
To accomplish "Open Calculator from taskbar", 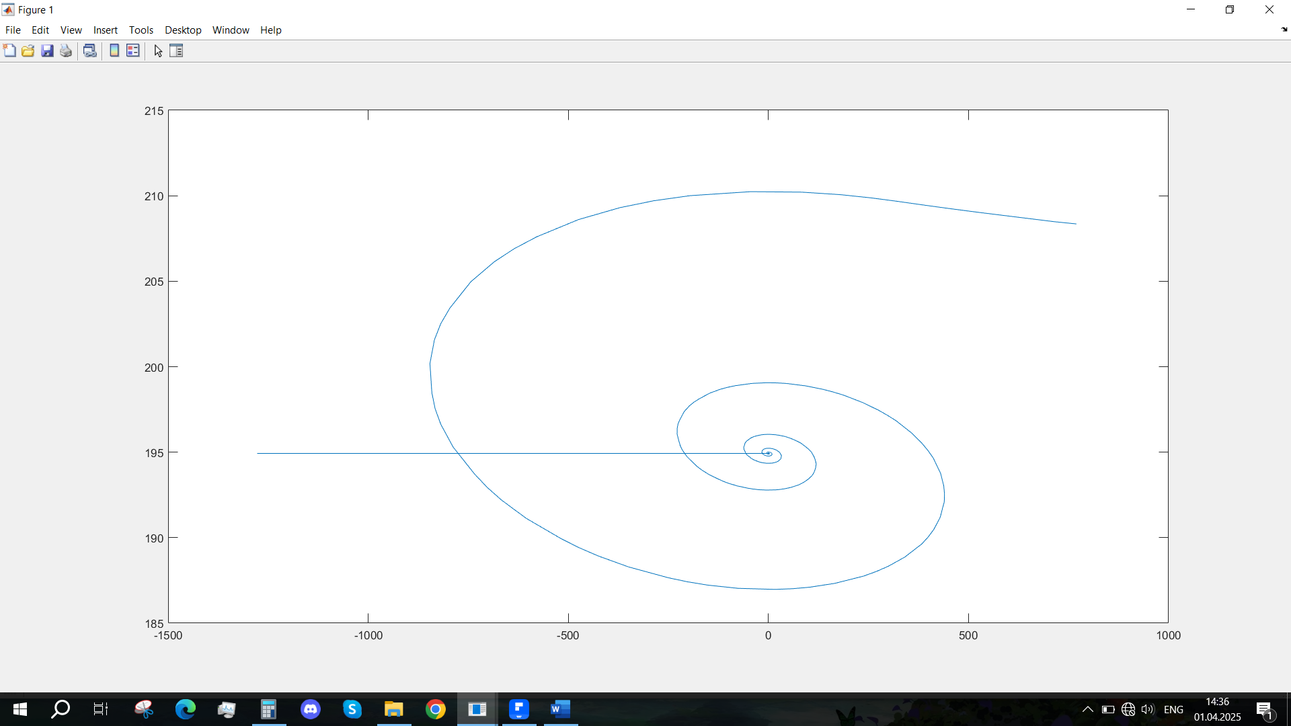I will click(269, 709).
